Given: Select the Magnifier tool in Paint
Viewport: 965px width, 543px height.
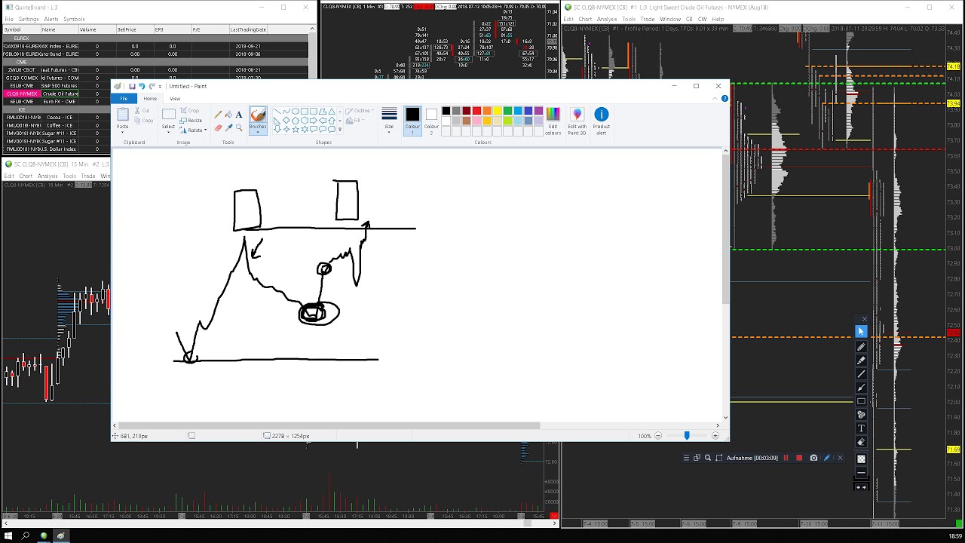Looking at the screenshot, I should pyautogui.click(x=239, y=127).
